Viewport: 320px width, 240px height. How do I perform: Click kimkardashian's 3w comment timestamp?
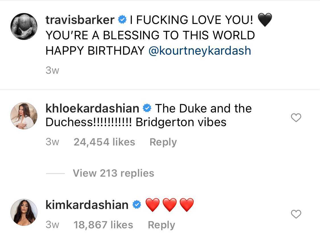pos(52,225)
